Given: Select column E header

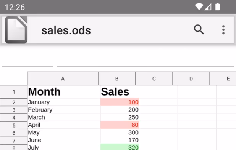Looking at the screenshot, I should coord(223,78).
